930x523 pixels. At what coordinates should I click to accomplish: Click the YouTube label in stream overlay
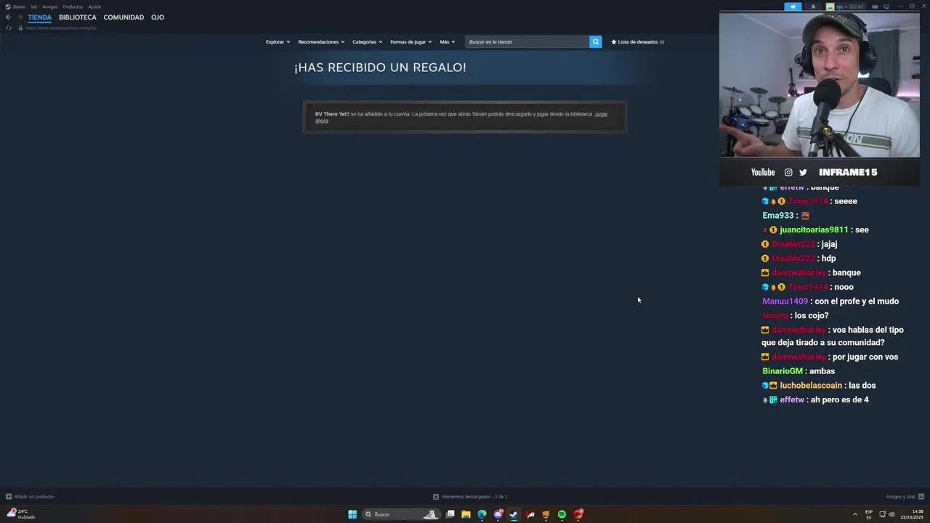[763, 172]
